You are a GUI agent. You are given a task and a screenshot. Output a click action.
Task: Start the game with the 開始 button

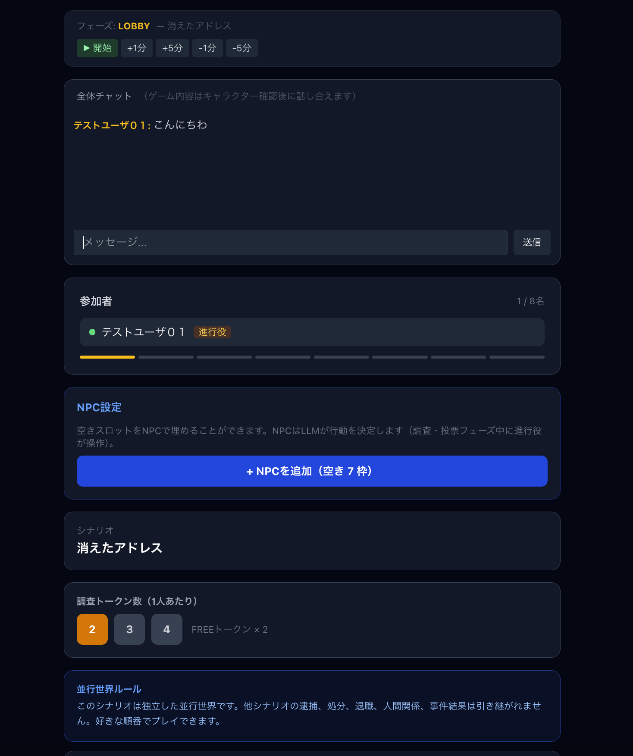[x=97, y=48]
